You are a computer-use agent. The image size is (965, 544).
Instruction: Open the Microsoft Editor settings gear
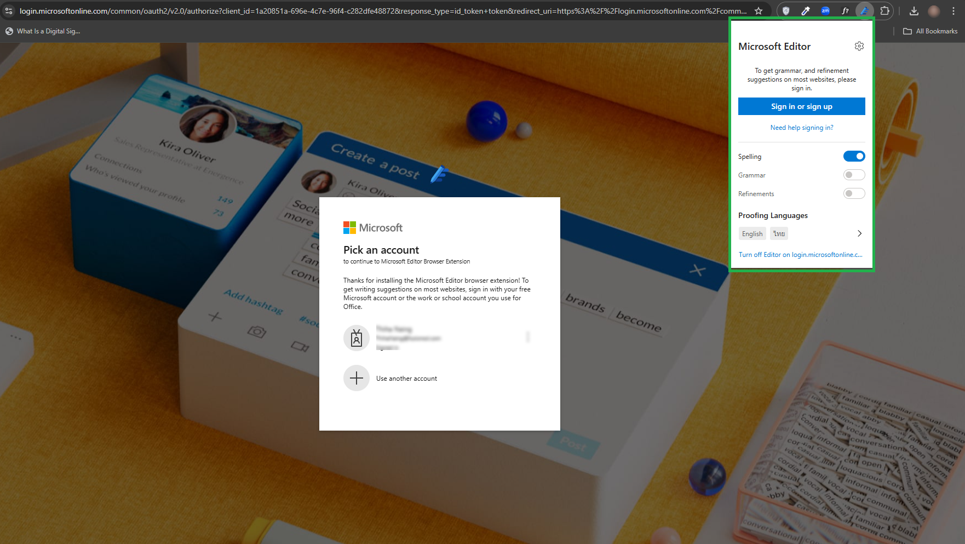click(859, 46)
